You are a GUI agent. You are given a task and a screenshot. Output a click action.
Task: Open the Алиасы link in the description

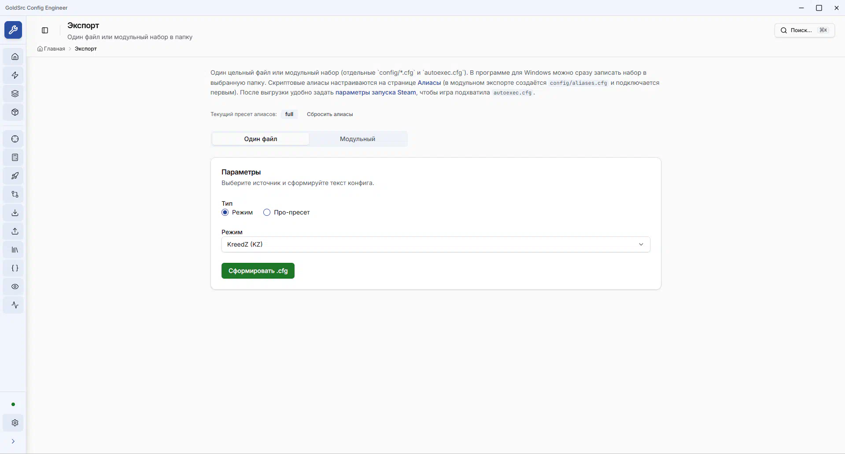click(429, 83)
